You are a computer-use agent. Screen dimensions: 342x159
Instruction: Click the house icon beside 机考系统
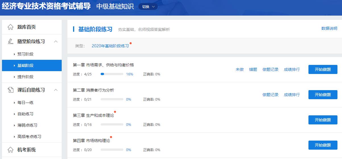point(11,150)
